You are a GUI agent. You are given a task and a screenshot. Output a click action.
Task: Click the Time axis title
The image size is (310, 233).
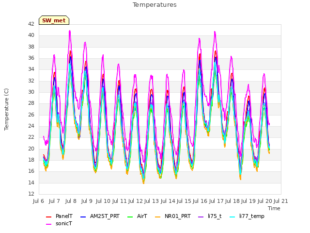click(x=274, y=208)
